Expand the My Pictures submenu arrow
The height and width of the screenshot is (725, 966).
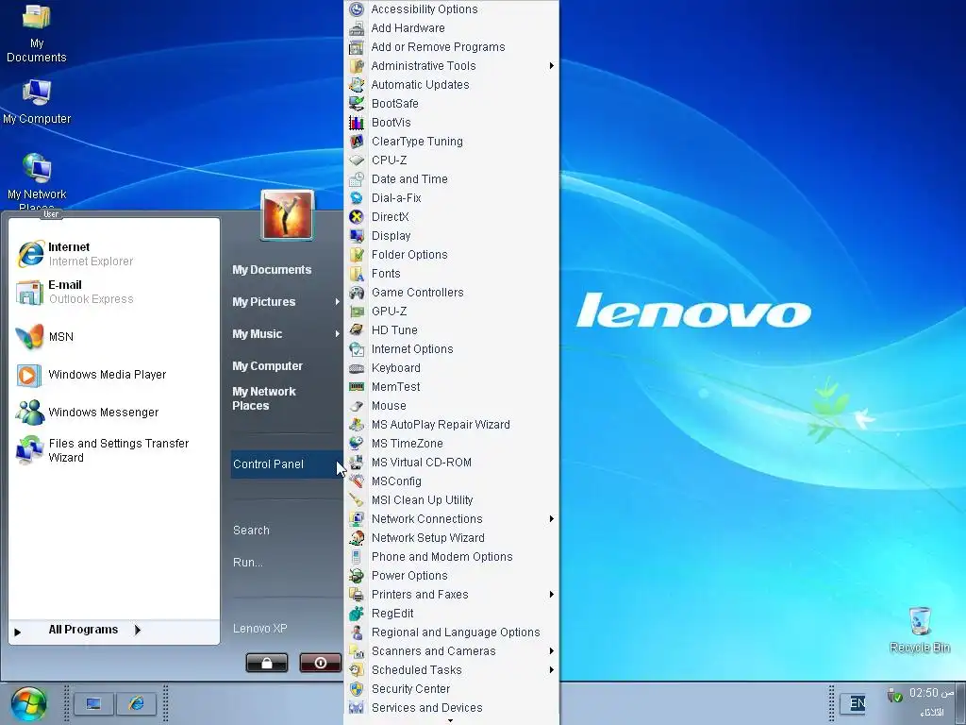click(x=337, y=301)
